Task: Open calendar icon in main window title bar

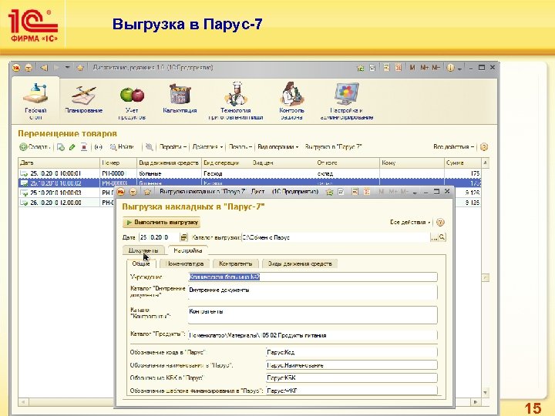Action: 399,67
